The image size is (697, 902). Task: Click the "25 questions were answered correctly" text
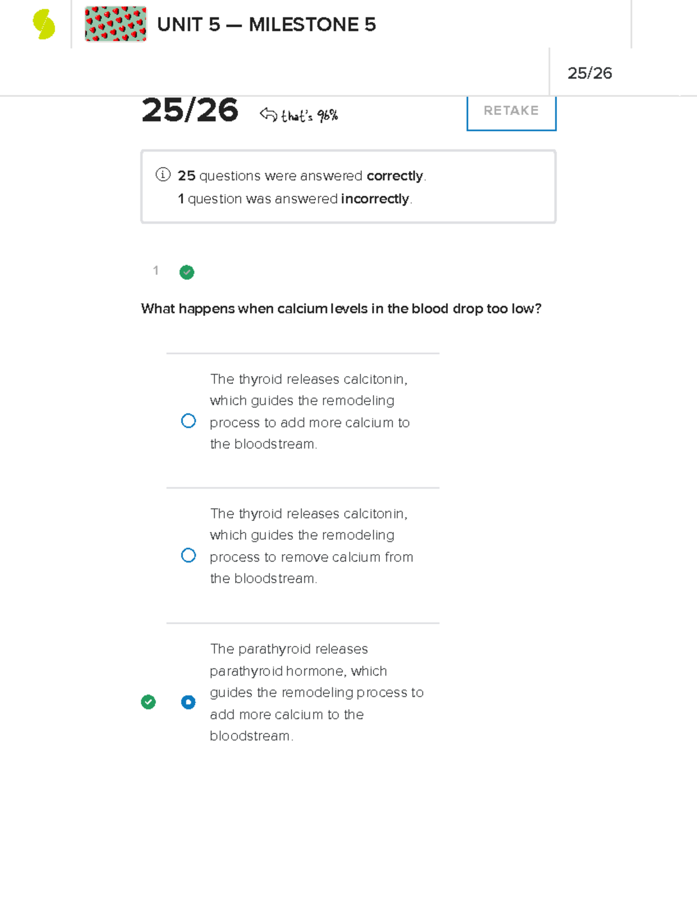tap(301, 175)
